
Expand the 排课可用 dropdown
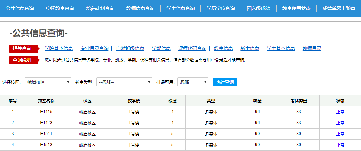192,82
